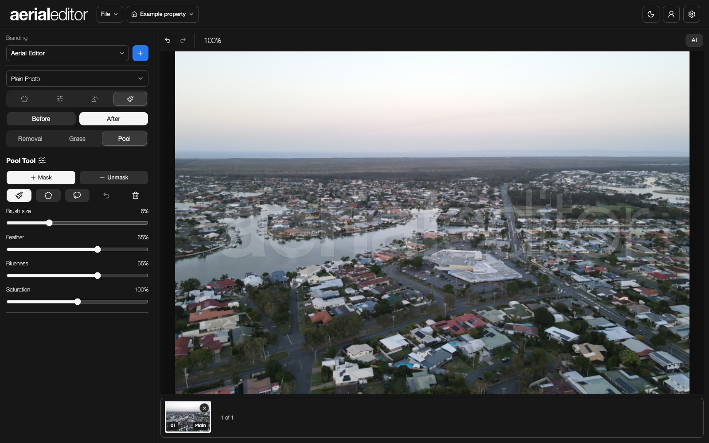
Task: Enable Mask mode
Action: click(41, 178)
